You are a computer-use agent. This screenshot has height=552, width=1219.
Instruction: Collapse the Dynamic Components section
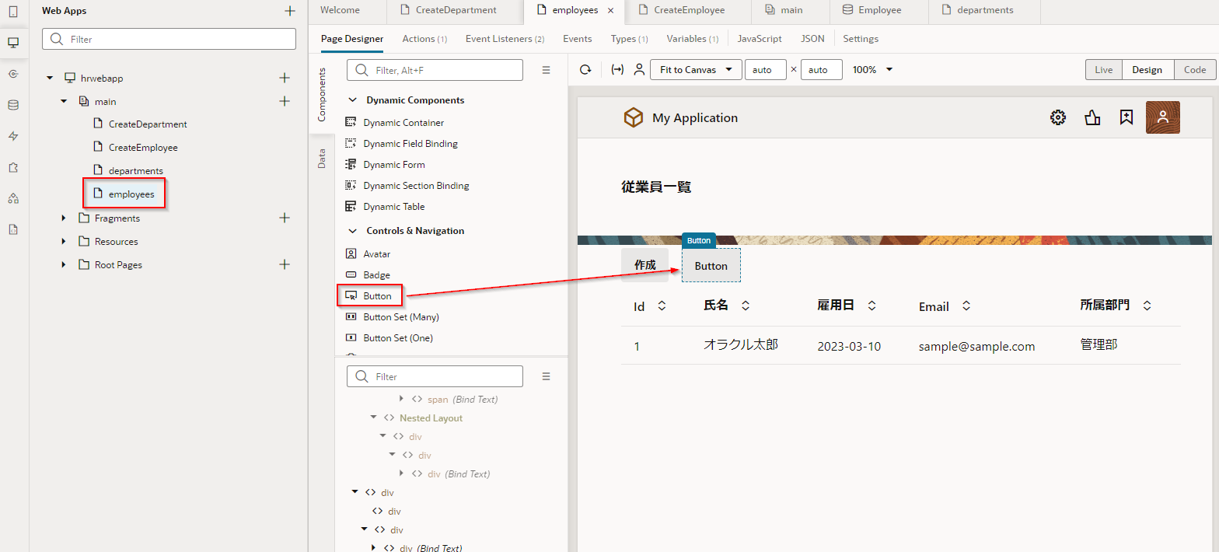pos(352,100)
